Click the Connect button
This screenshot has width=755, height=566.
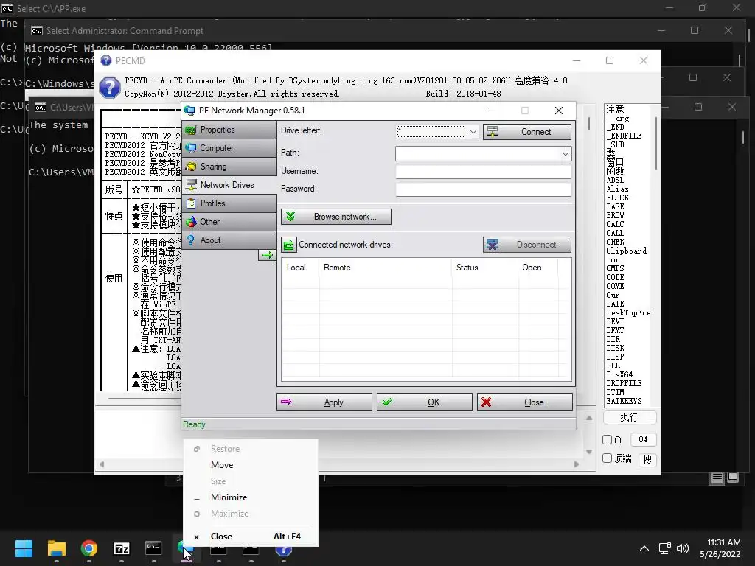click(527, 132)
